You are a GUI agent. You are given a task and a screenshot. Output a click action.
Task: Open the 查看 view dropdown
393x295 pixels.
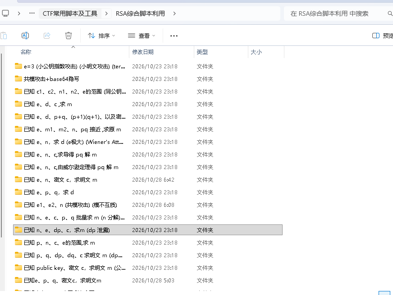(142, 36)
